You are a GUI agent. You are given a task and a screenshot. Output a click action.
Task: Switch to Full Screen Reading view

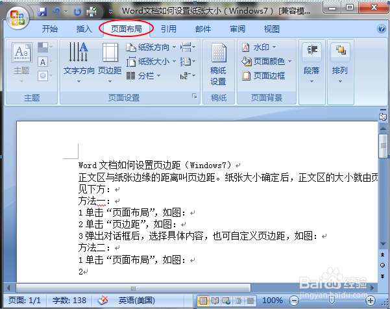point(215,301)
